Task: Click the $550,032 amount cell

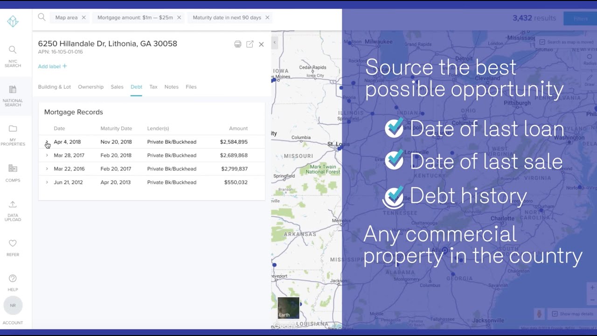Action: [x=236, y=182]
